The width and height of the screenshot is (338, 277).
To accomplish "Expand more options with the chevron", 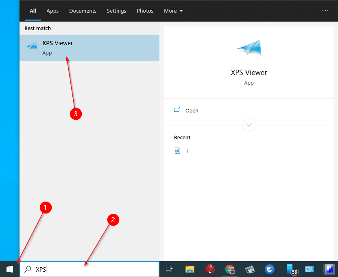I will tap(249, 125).
